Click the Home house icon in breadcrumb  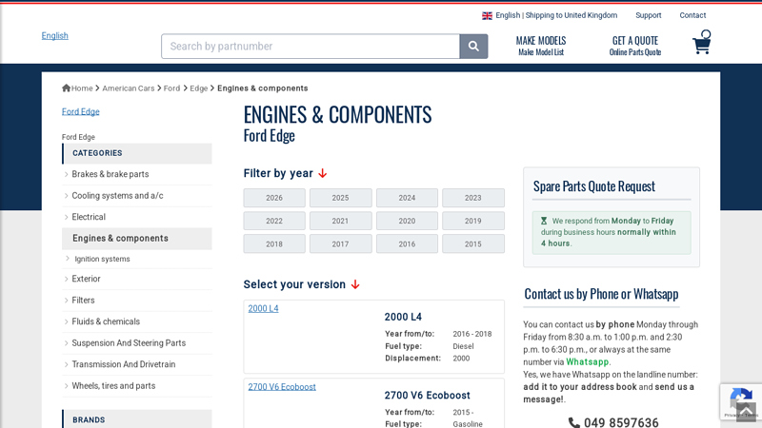(x=66, y=88)
